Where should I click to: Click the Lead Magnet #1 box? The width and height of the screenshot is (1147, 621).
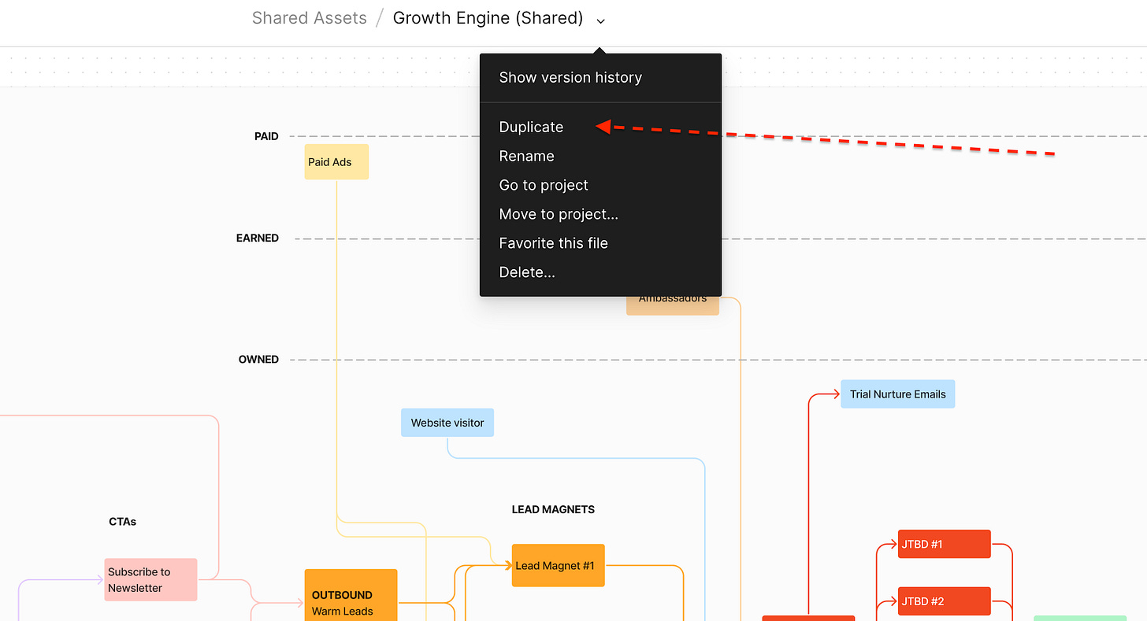pos(559,565)
